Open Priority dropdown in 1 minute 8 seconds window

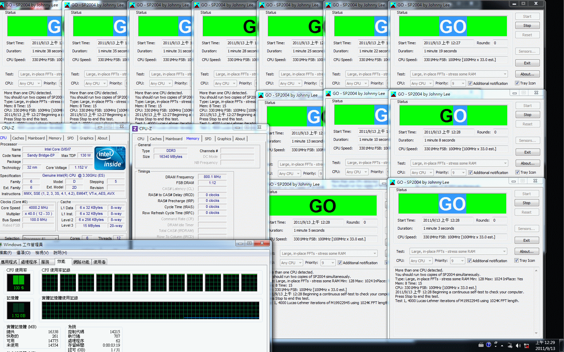[x=459, y=173]
